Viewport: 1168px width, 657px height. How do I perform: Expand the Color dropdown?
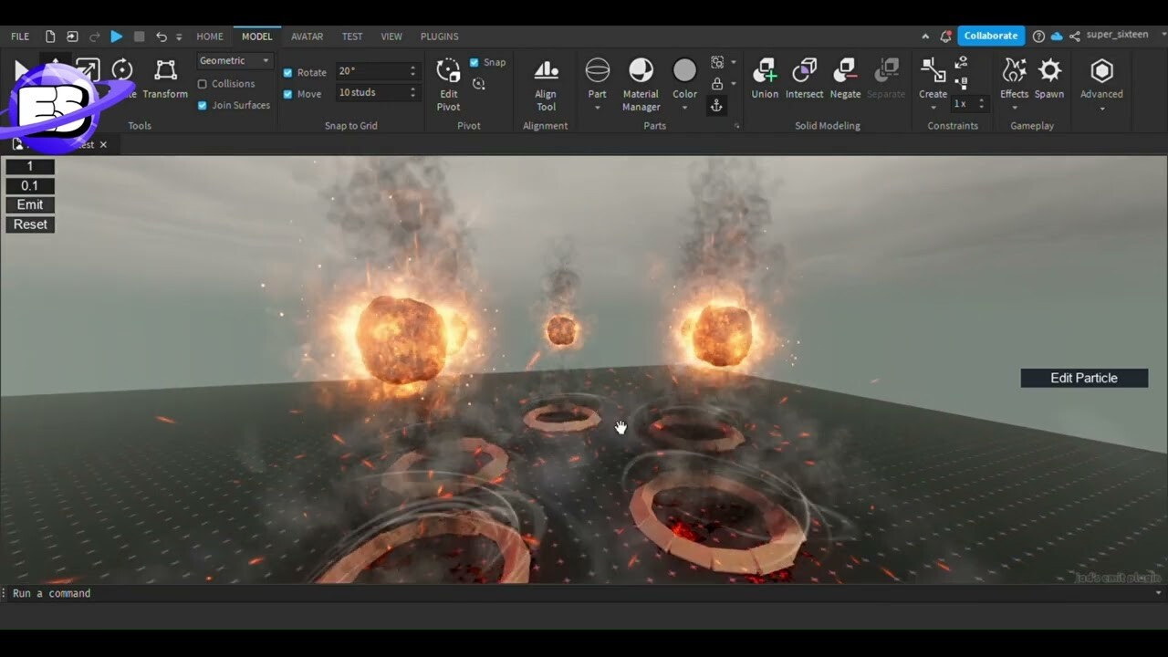coord(684,107)
